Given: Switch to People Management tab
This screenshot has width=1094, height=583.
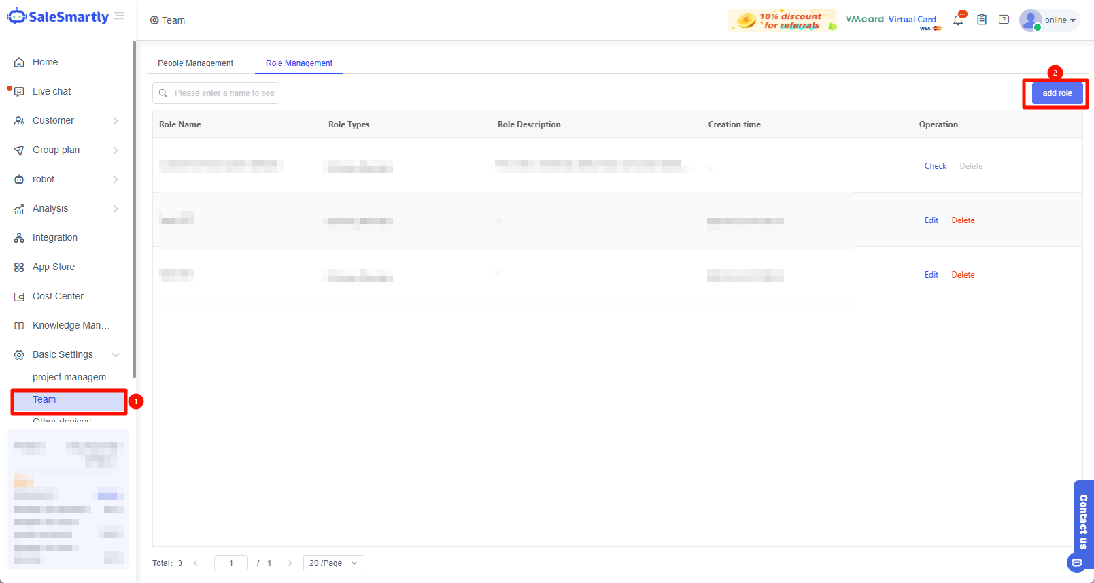Looking at the screenshot, I should click(195, 63).
